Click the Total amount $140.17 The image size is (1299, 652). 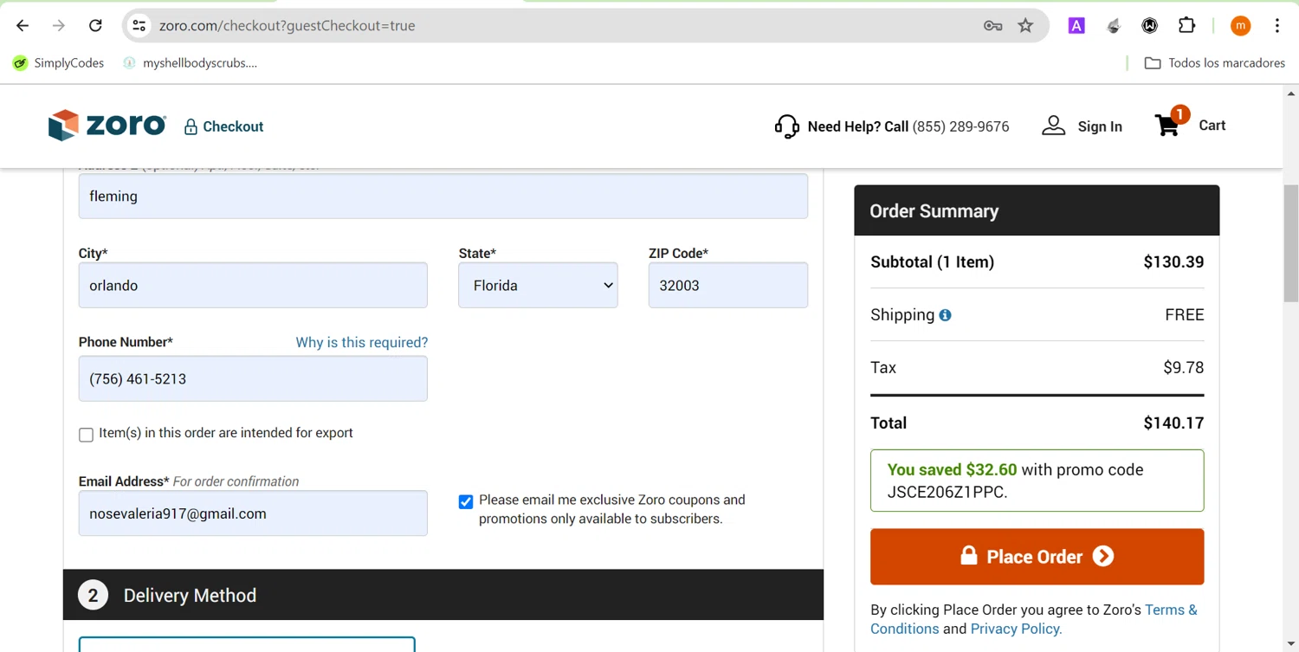(x=1173, y=423)
